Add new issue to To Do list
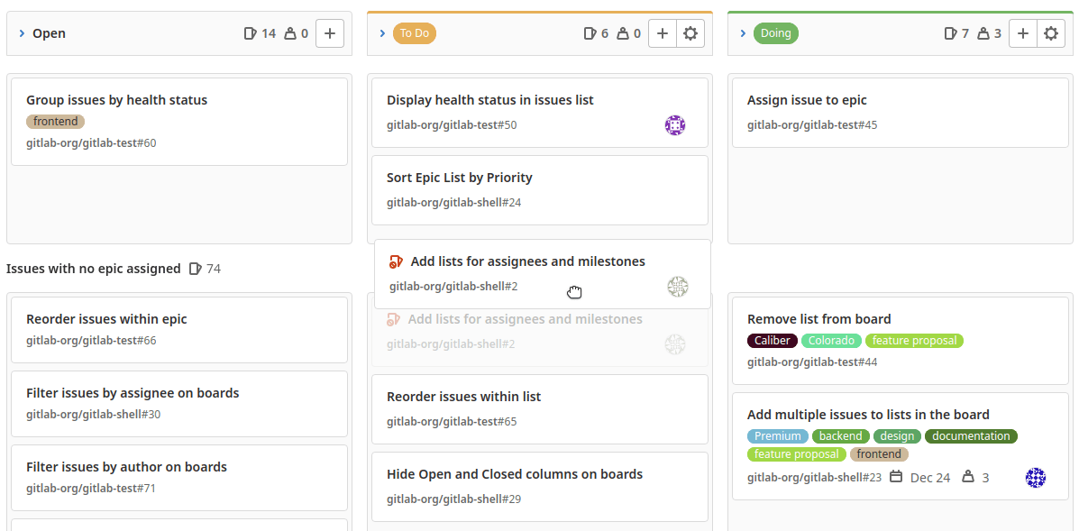This screenshot has width=1079, height=531. point(663,33)
